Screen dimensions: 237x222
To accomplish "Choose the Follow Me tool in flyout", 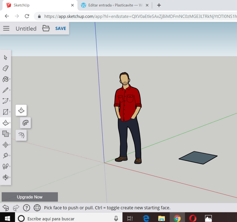I will click(25, 123).
